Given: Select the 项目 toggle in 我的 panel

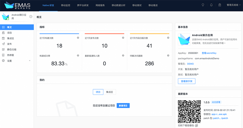Looking at the screenshot, I should coord(98,92).
